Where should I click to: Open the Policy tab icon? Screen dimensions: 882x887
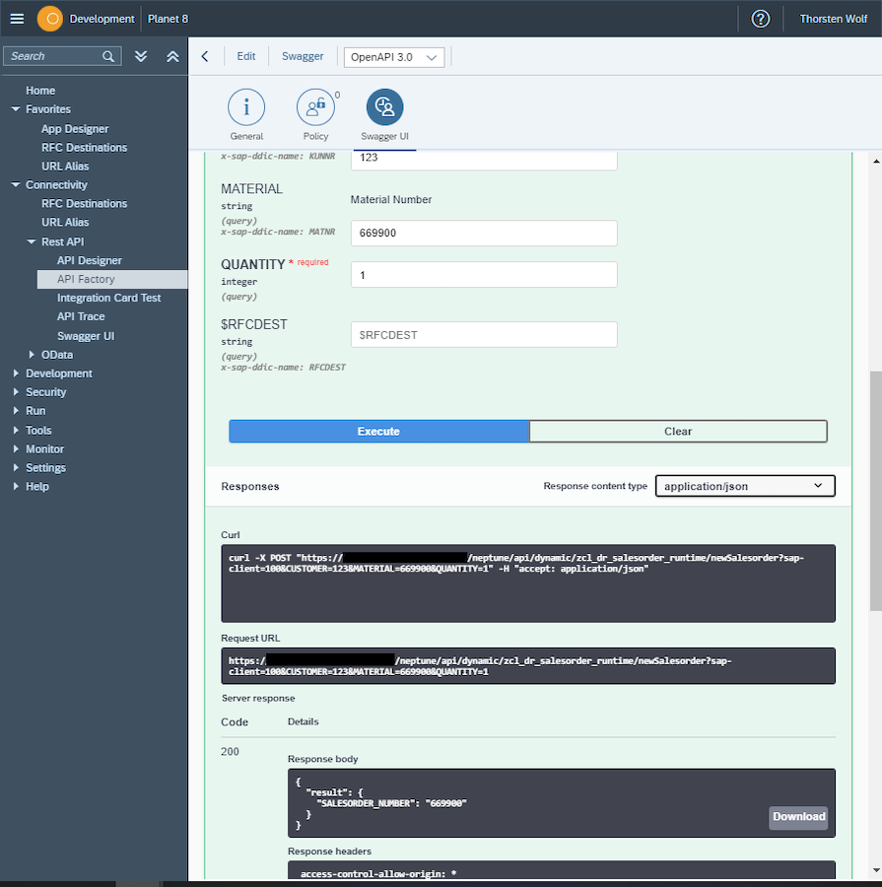pos(315,107)
